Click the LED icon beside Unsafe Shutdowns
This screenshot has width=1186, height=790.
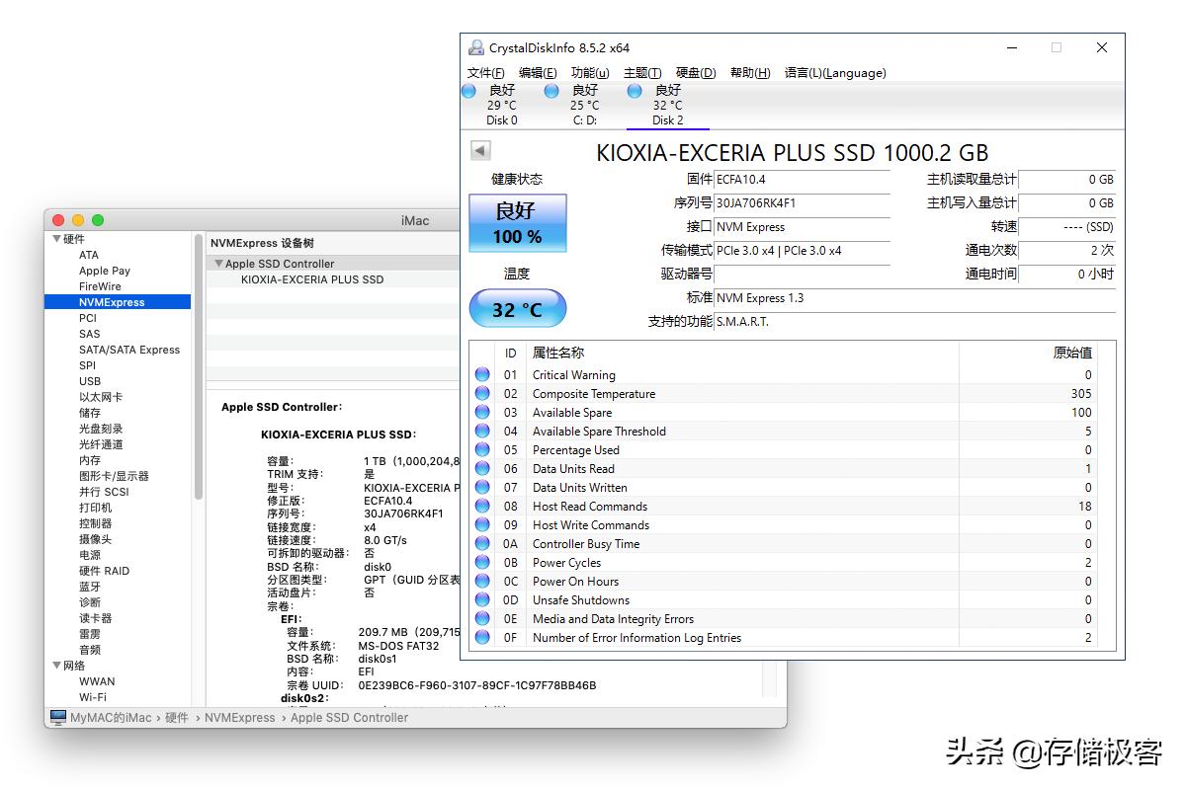coord(482,600)
